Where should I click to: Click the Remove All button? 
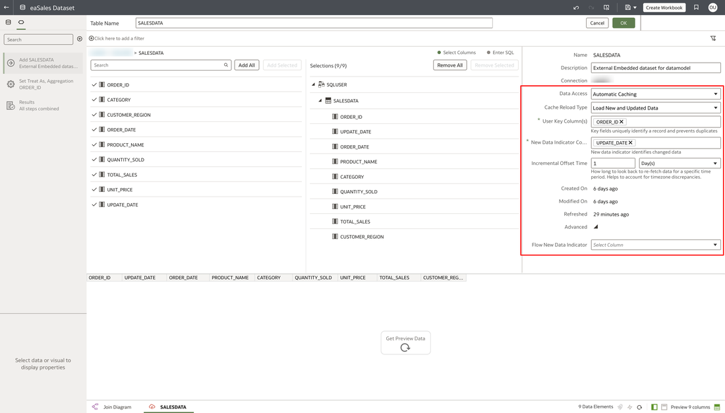click(x=450, y=65)
